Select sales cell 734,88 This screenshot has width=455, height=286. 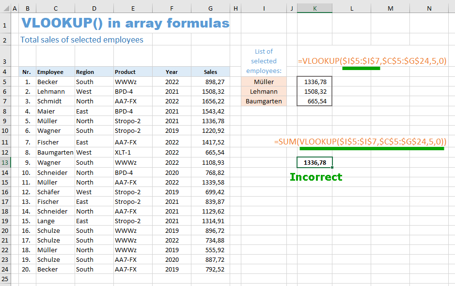point(210,240)
